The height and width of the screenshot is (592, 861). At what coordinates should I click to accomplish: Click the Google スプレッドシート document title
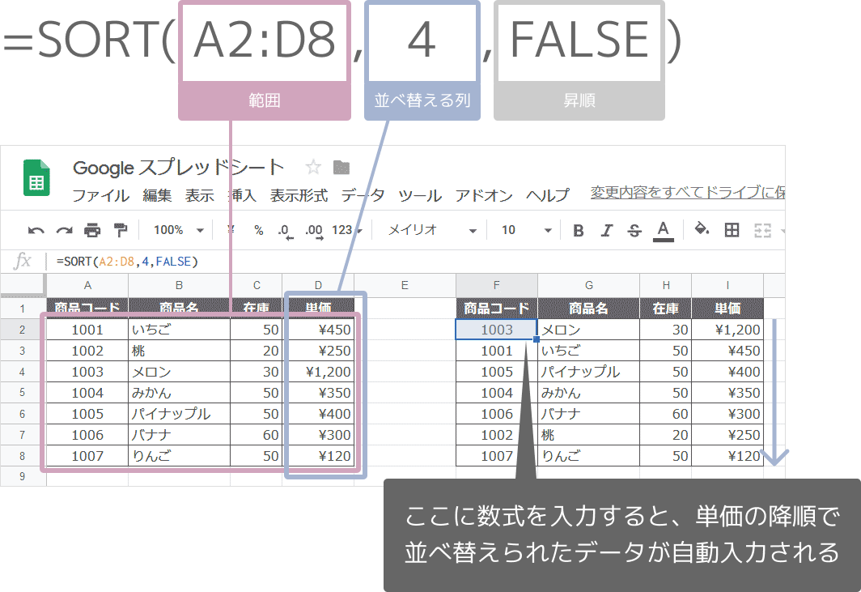(x=179, y=167)
